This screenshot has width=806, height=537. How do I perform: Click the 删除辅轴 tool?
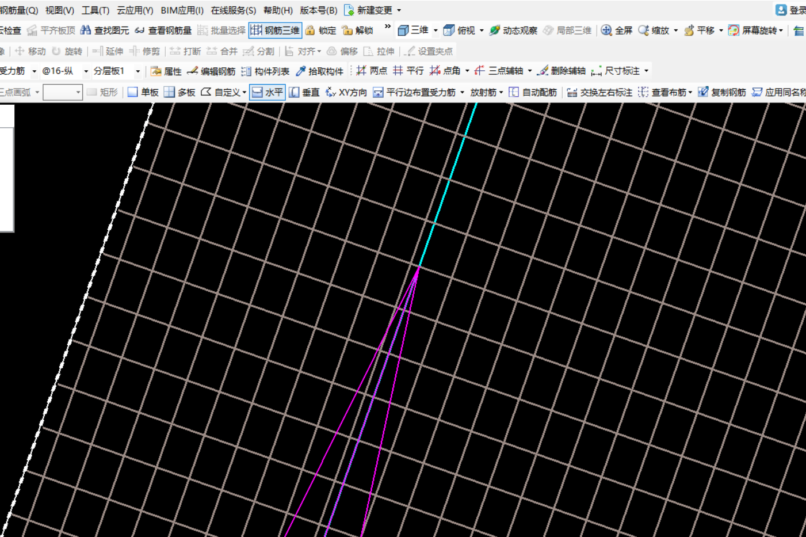coord(561,71)
